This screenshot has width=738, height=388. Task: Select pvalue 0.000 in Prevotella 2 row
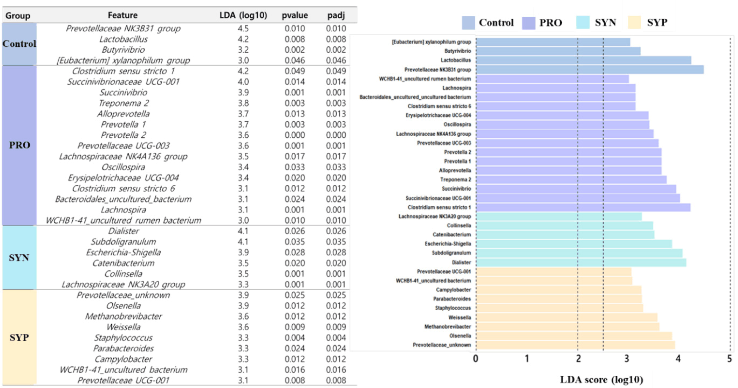pos(295,135)
